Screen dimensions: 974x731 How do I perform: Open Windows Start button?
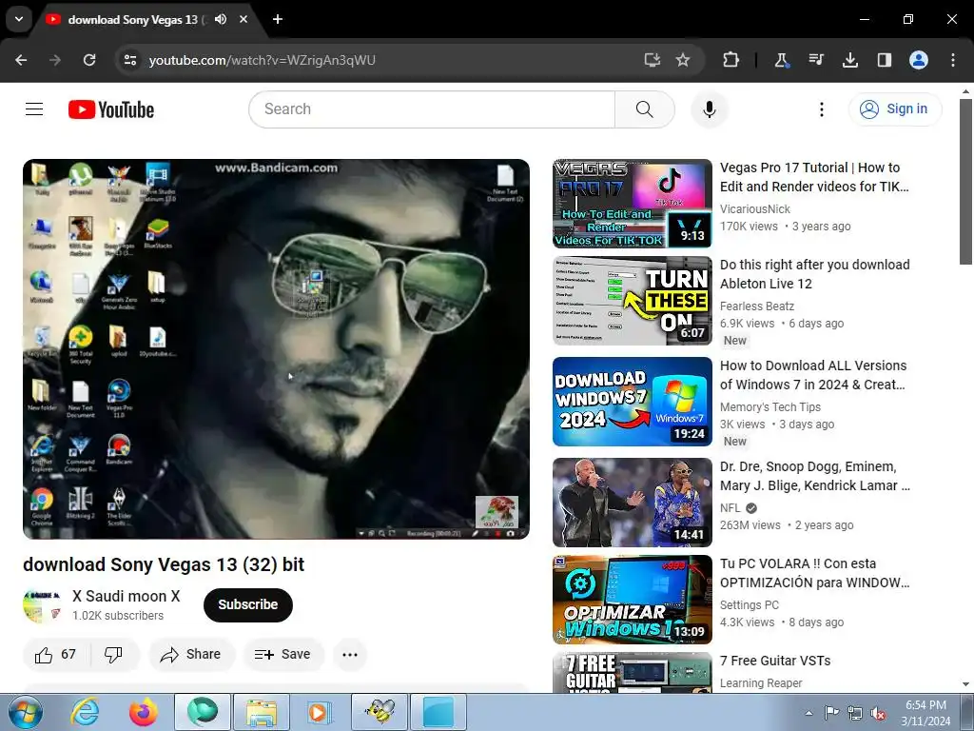click(25, 712)
